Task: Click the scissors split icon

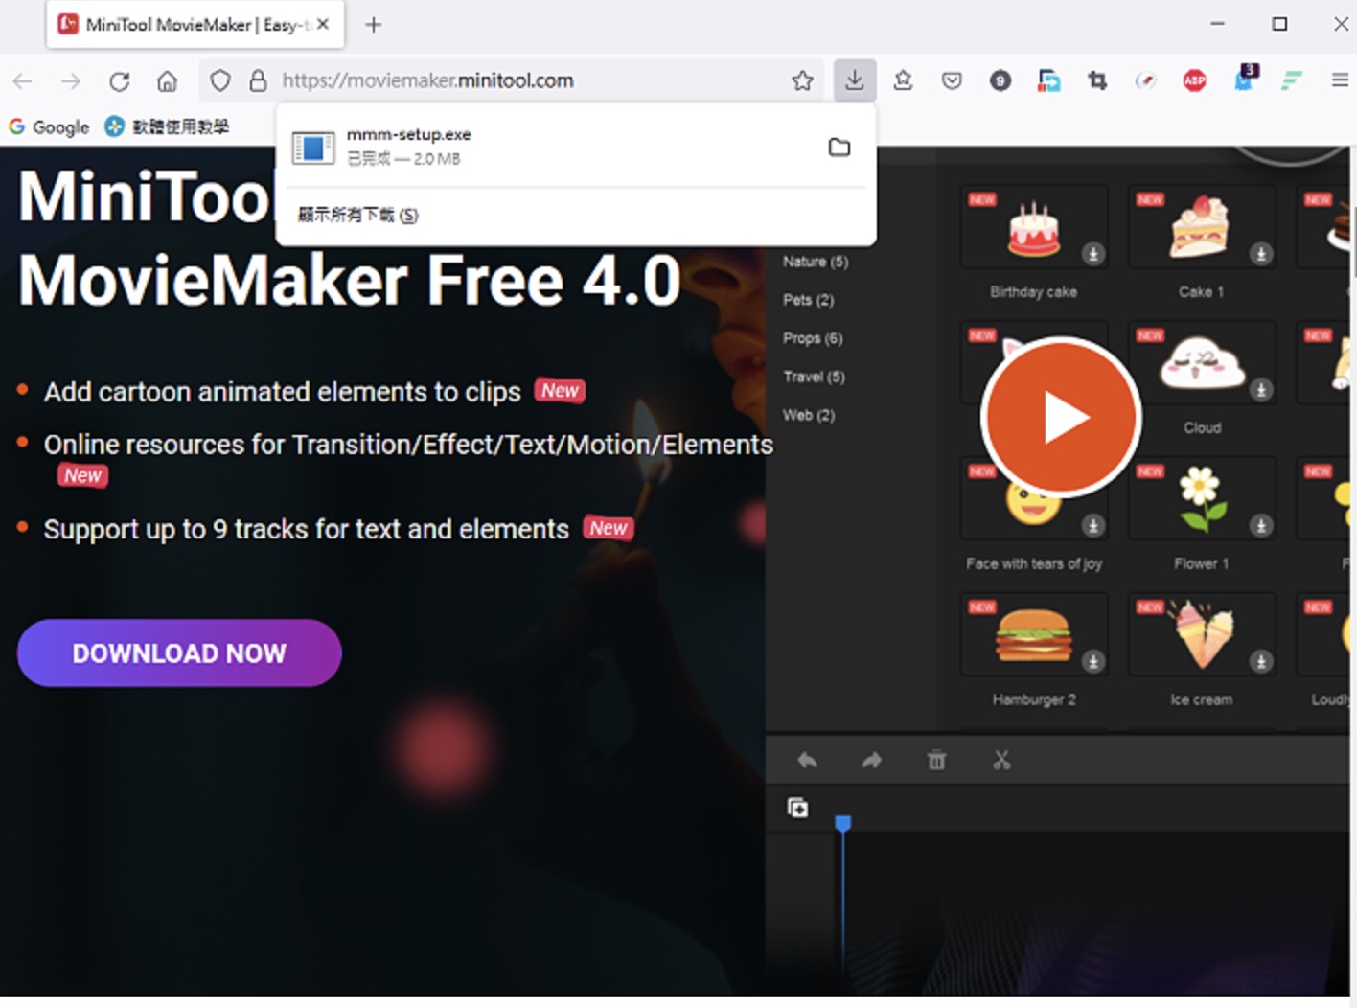Action: (1001, 760)
